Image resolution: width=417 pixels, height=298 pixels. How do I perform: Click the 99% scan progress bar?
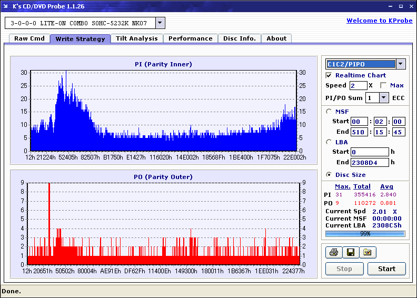[x=365, y=233]
